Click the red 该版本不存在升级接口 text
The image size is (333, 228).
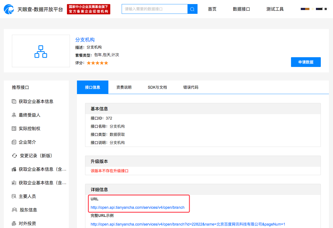[109, 171]
